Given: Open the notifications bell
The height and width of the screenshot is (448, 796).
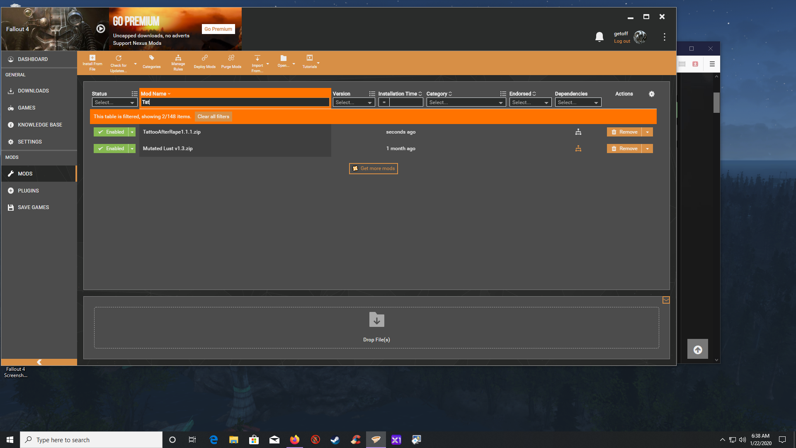Looking at the screenshot, I should (x=599, y=37).
